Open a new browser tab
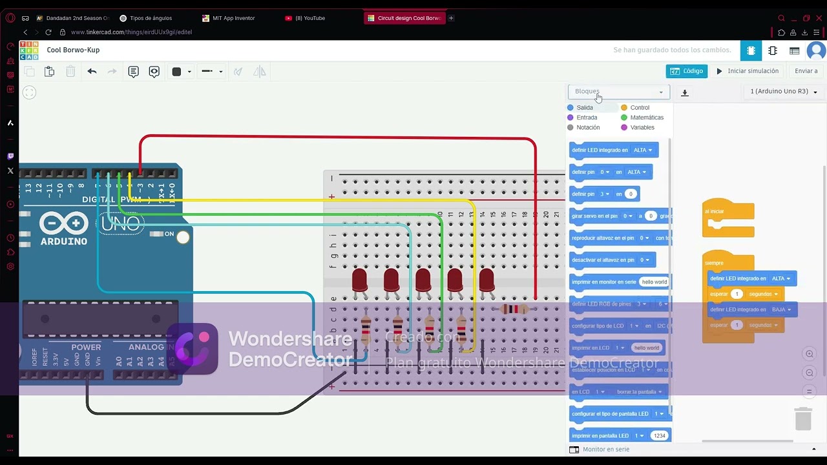The height and width of the screenshot is (465, 827). pos(451,18)
